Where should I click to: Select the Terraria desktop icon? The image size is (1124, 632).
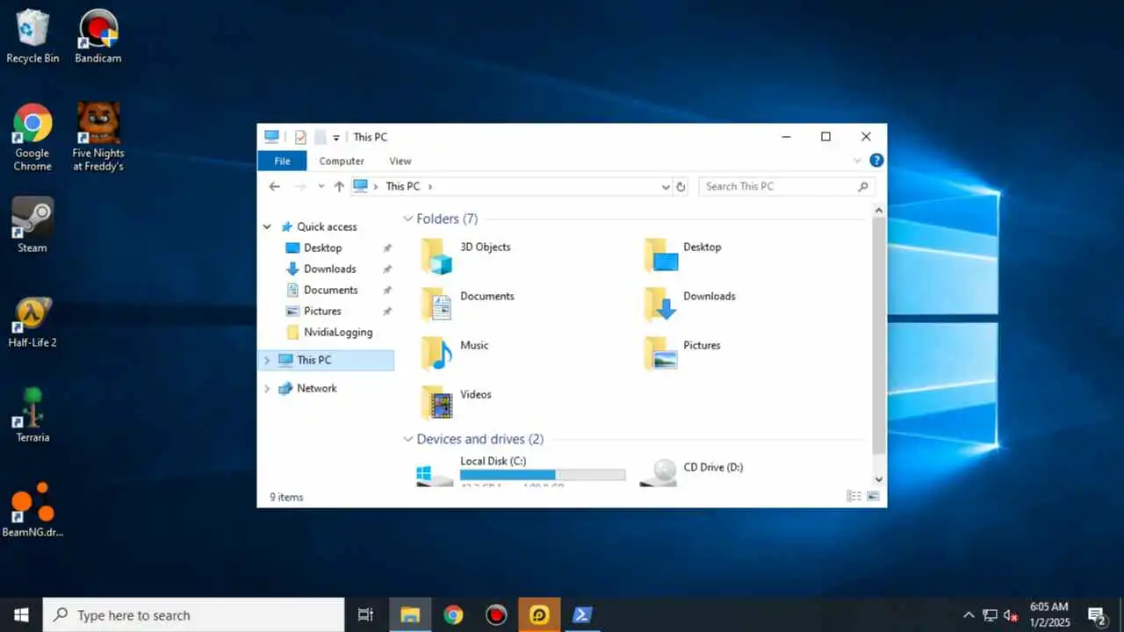pyautogui.click(x=32, y=414)
